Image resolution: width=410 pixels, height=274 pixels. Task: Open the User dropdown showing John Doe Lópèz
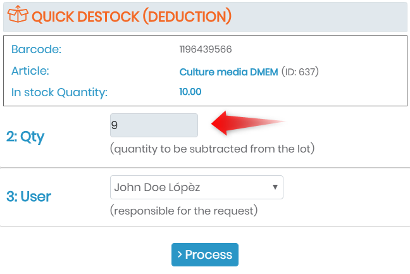(x=196, y=187)
